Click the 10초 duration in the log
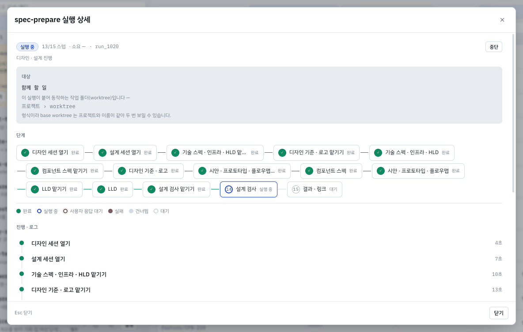Viewport: 523px width, 332px height. (x=497, y=274)
